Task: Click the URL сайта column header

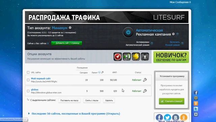Action: (36, 72)
